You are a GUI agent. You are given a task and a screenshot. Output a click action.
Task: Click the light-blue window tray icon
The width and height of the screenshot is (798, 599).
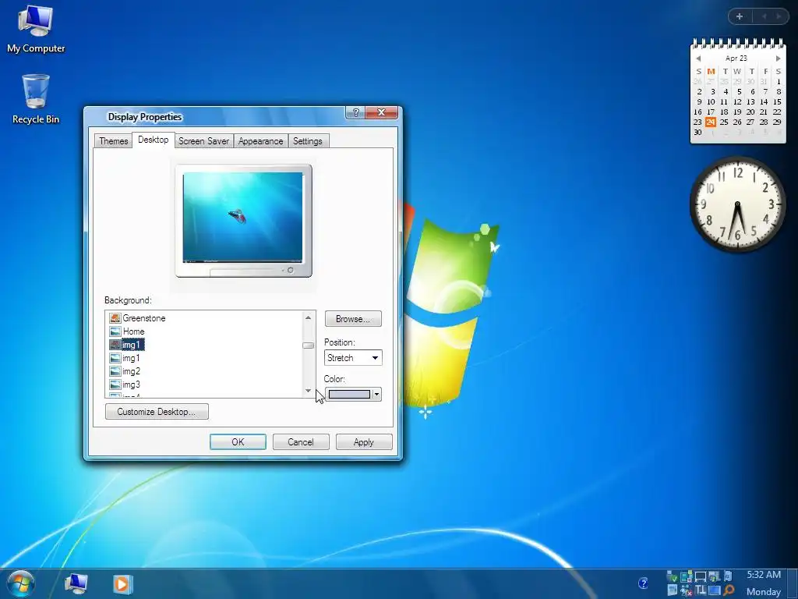[x=673, y=590]
